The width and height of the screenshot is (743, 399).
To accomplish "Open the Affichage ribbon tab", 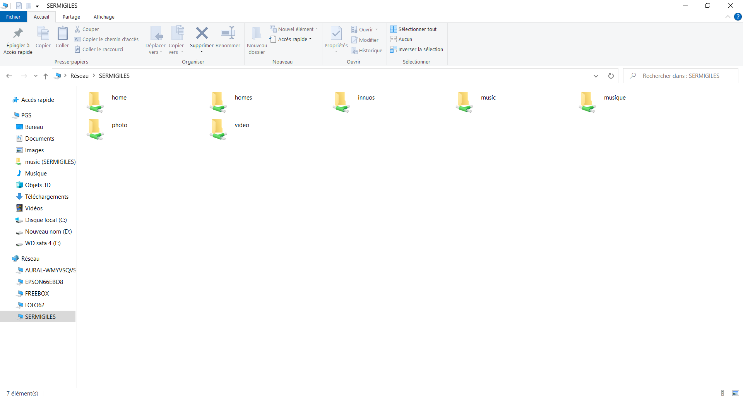I will [x=104, y=17].
